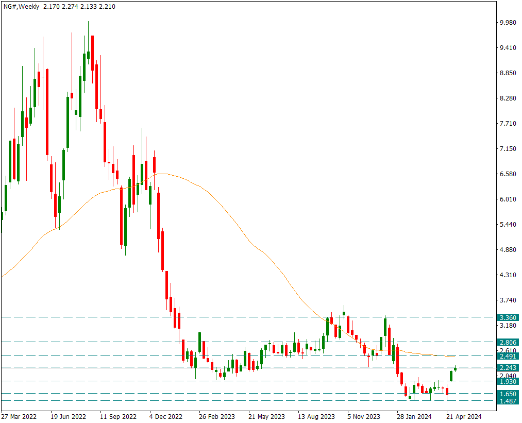Image resolution: width=522 pixels, height=423 pixels.
Task: Select the 1.487 price level label
Action: pos(508,401)
